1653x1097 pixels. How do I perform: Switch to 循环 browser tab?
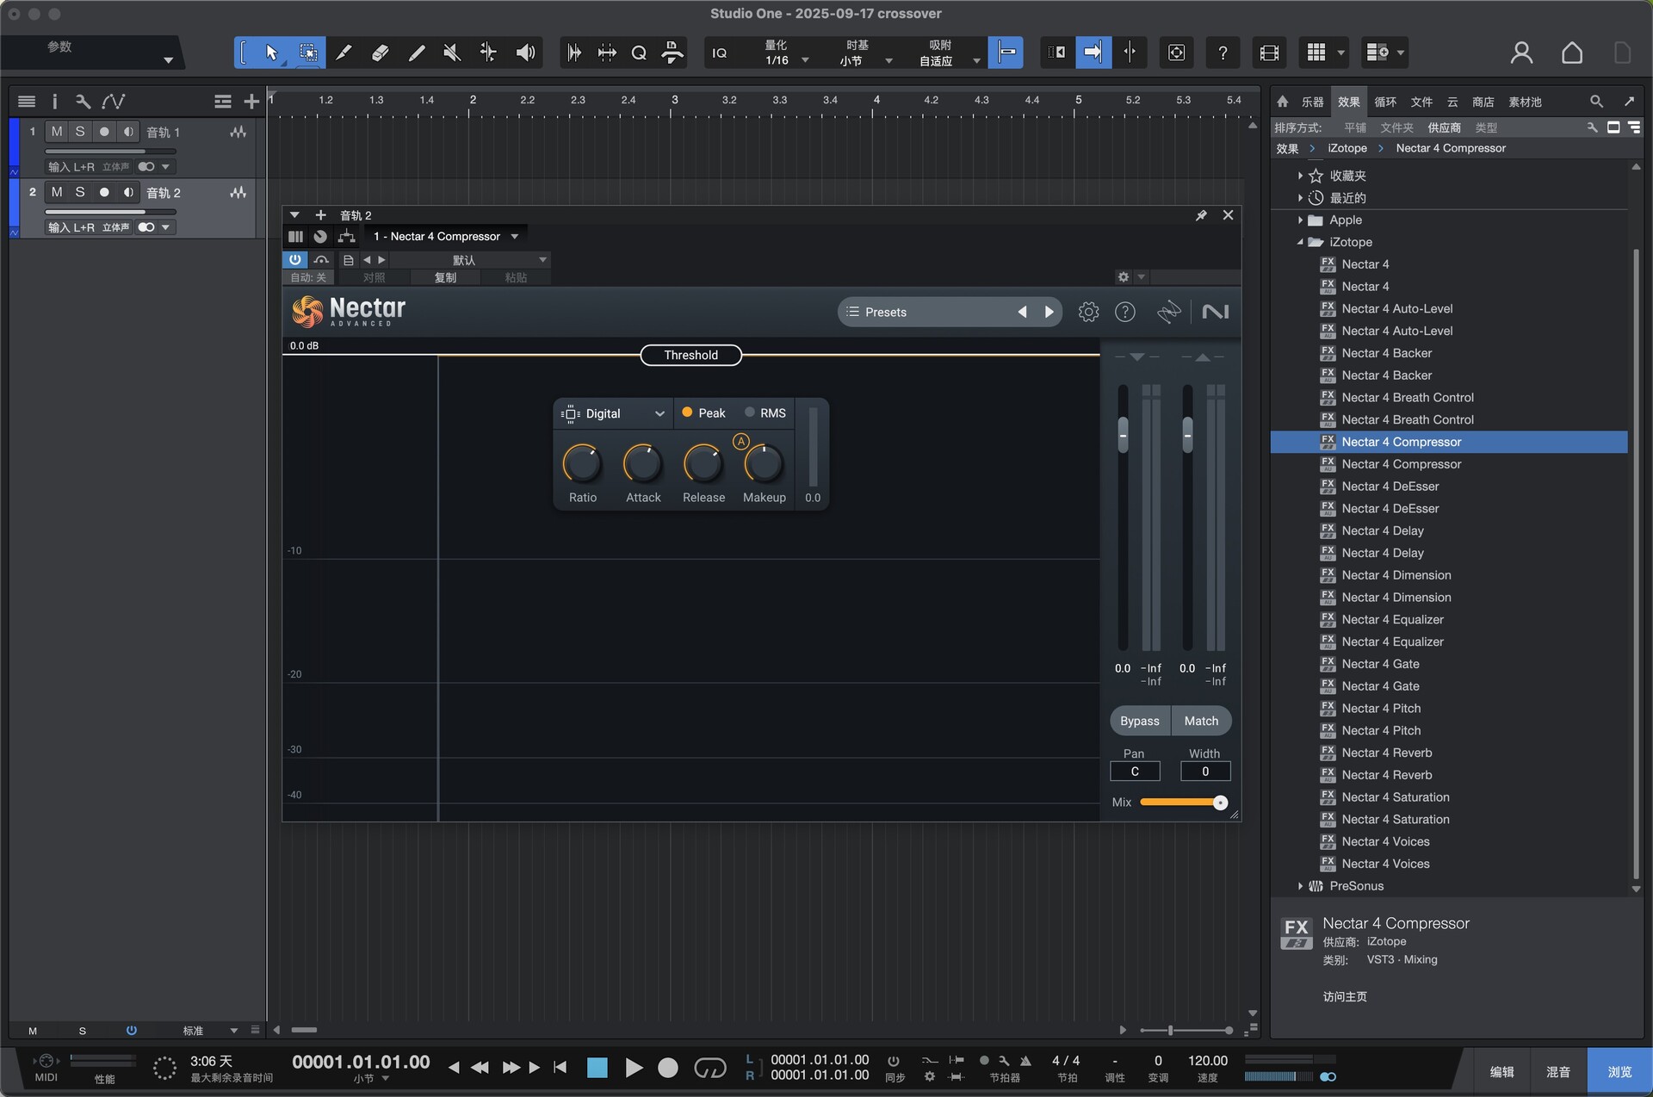(x=1385, y=102)
